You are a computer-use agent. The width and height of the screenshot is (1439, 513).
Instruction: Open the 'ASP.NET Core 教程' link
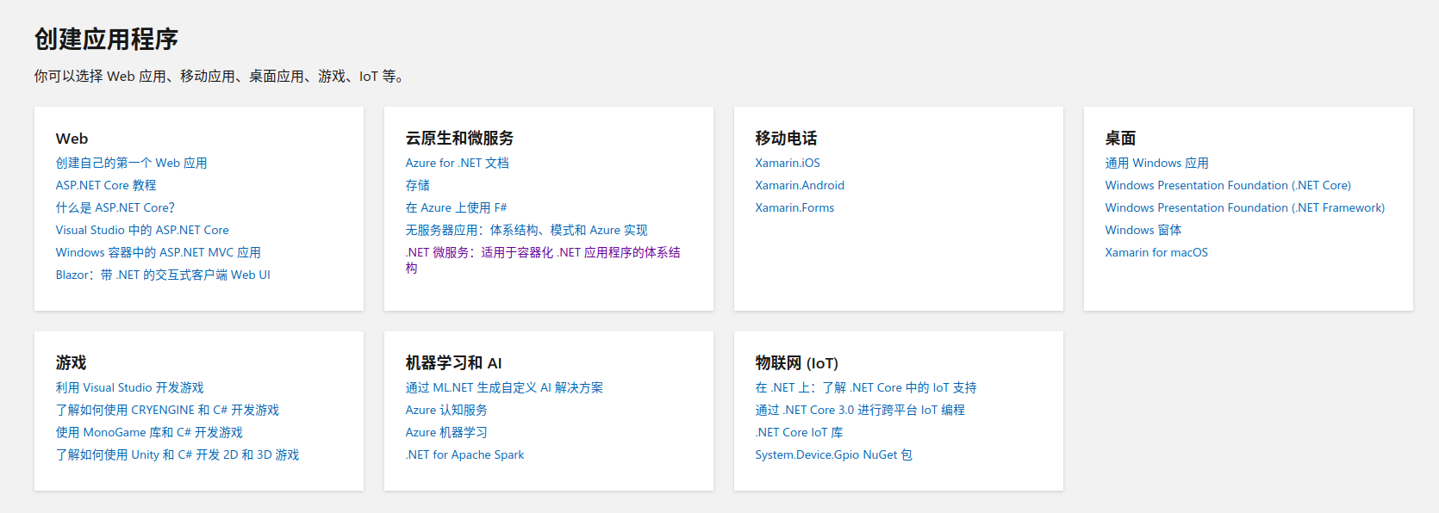[x=106, y=185]
